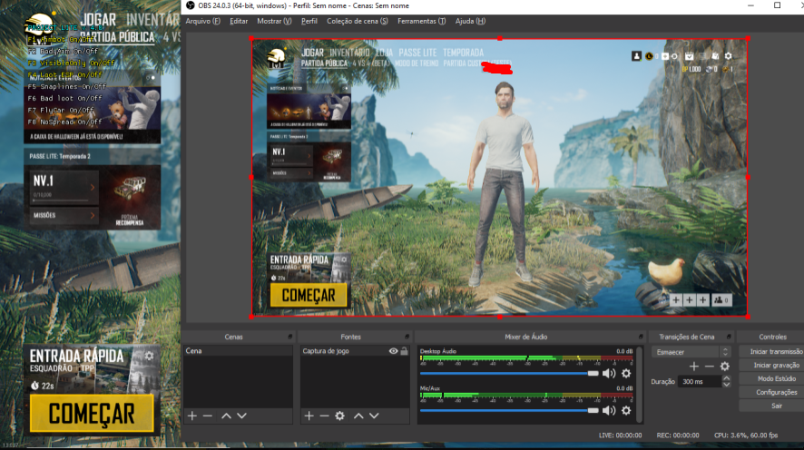Open source properties gear in Fontes panel
The image size is (804, 450).
click(340, 416)
